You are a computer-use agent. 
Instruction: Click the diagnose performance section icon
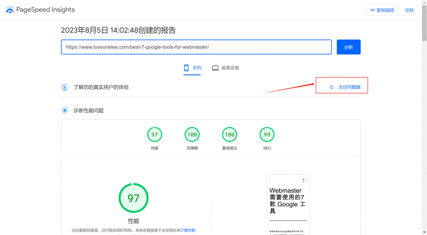pyautogui.click(x=65, y=110)
